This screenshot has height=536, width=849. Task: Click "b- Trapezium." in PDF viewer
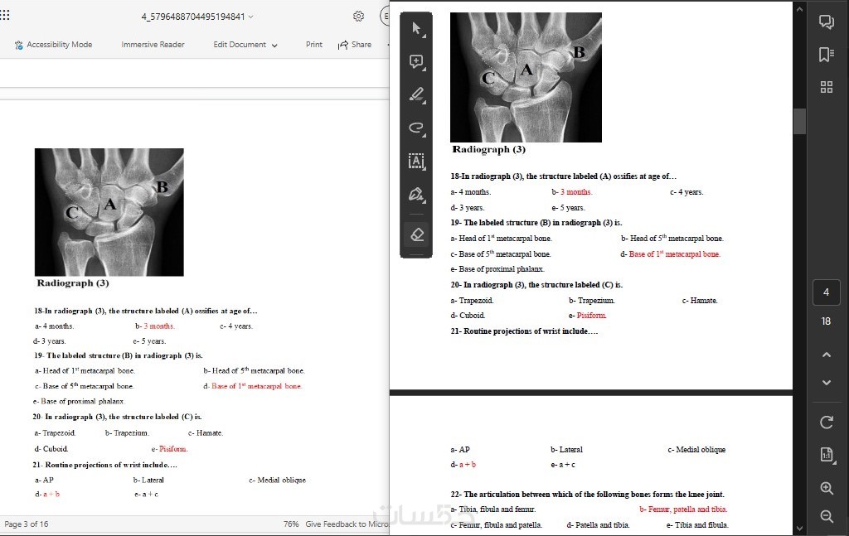click(x=592, y=300)
